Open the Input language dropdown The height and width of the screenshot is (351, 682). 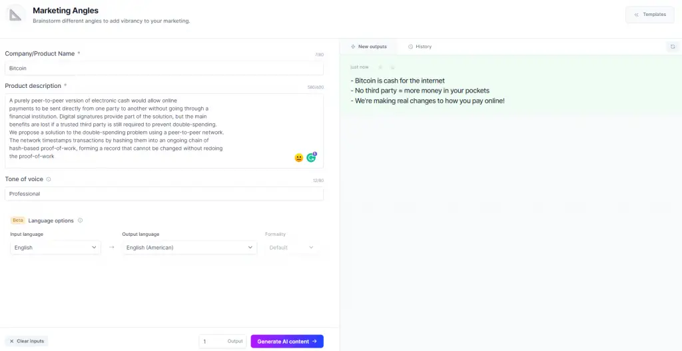pos(55,248)
